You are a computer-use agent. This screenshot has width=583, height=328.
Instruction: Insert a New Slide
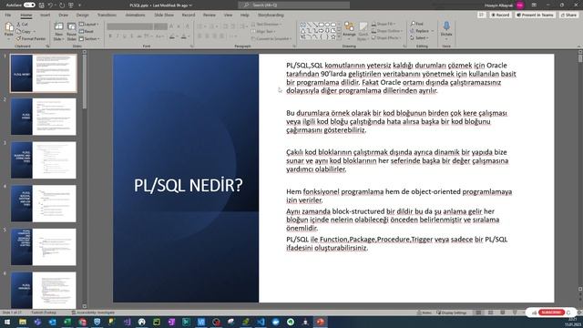(58, 31)
